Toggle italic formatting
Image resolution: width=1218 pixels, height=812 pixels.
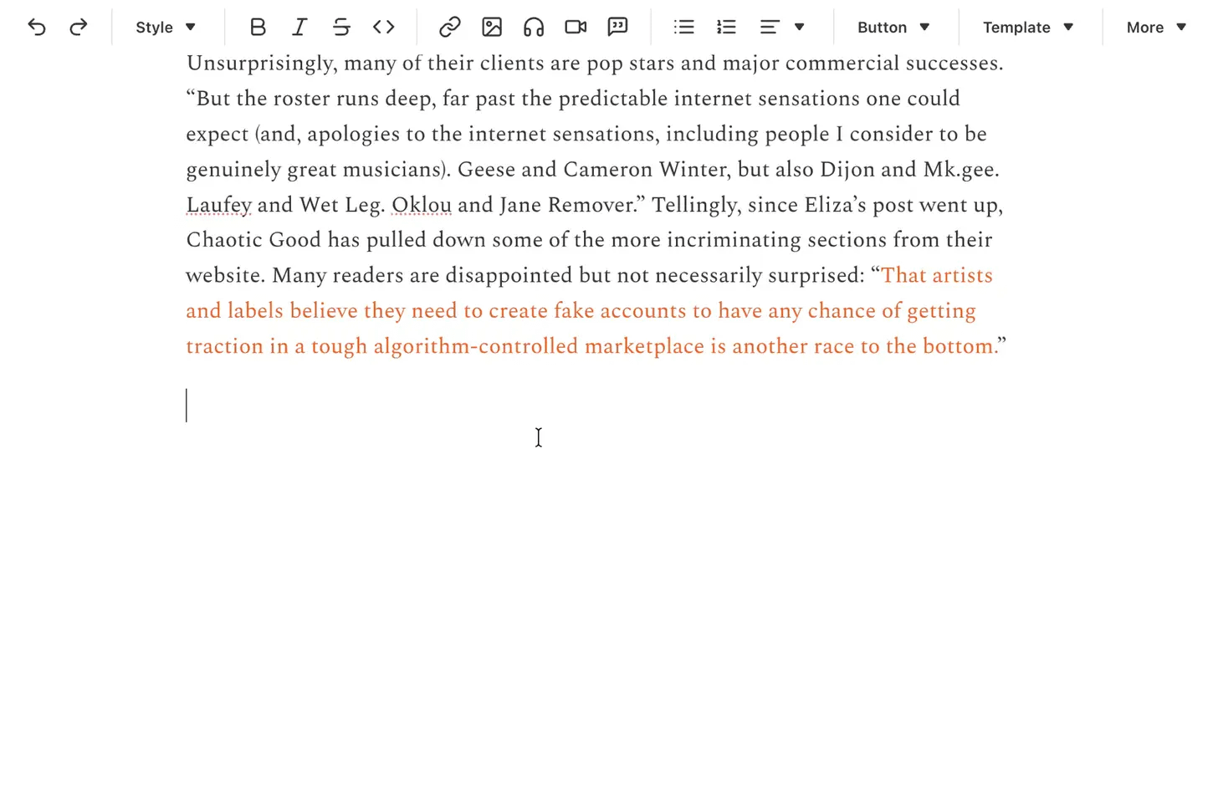[299, 28]
